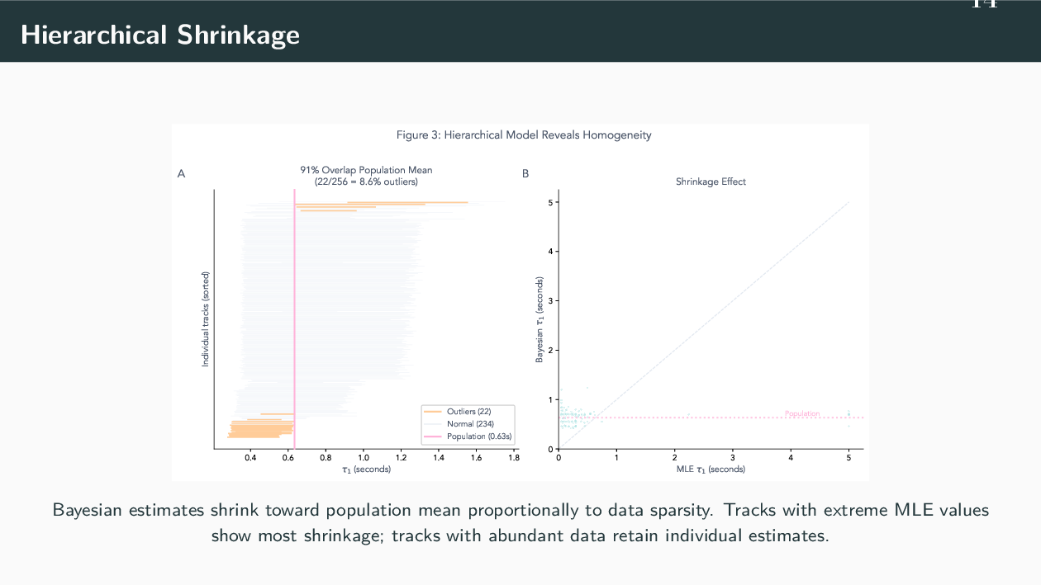The height and width of the screenshot is (585, 1041).
Task: Click the "Hierarchical Shrinkage" slide title
Action: 160,35
